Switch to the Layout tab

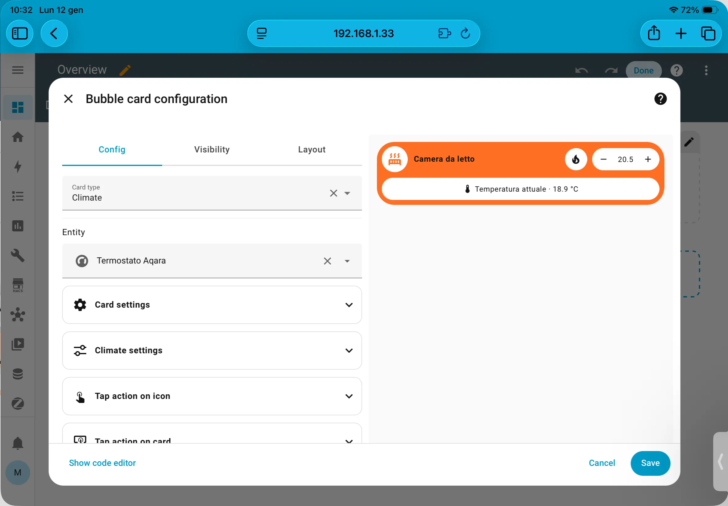coord(312,149)
